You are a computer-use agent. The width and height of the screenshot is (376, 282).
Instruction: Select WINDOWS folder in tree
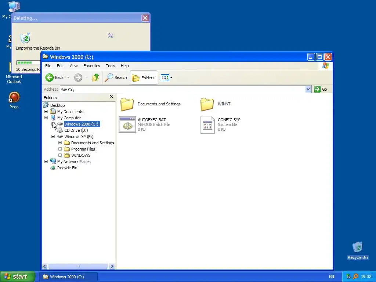click(81, 155)
